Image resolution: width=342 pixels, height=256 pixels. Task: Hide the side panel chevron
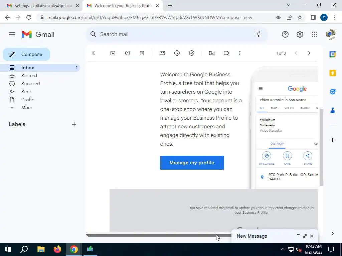(333, 233)
